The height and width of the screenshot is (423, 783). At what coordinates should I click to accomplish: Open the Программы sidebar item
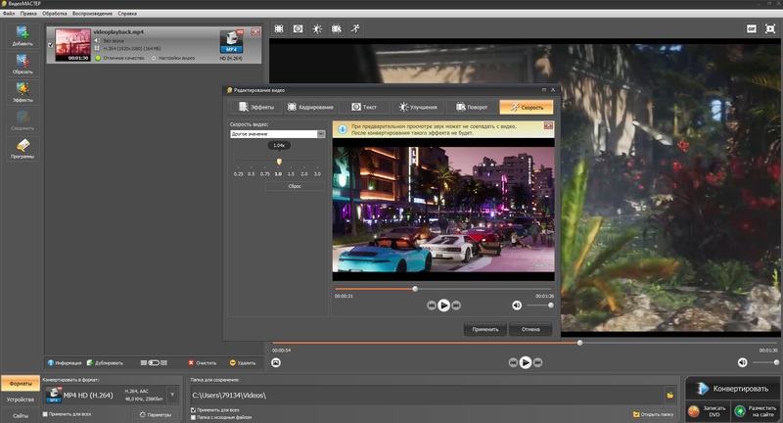tap(23, 149)
